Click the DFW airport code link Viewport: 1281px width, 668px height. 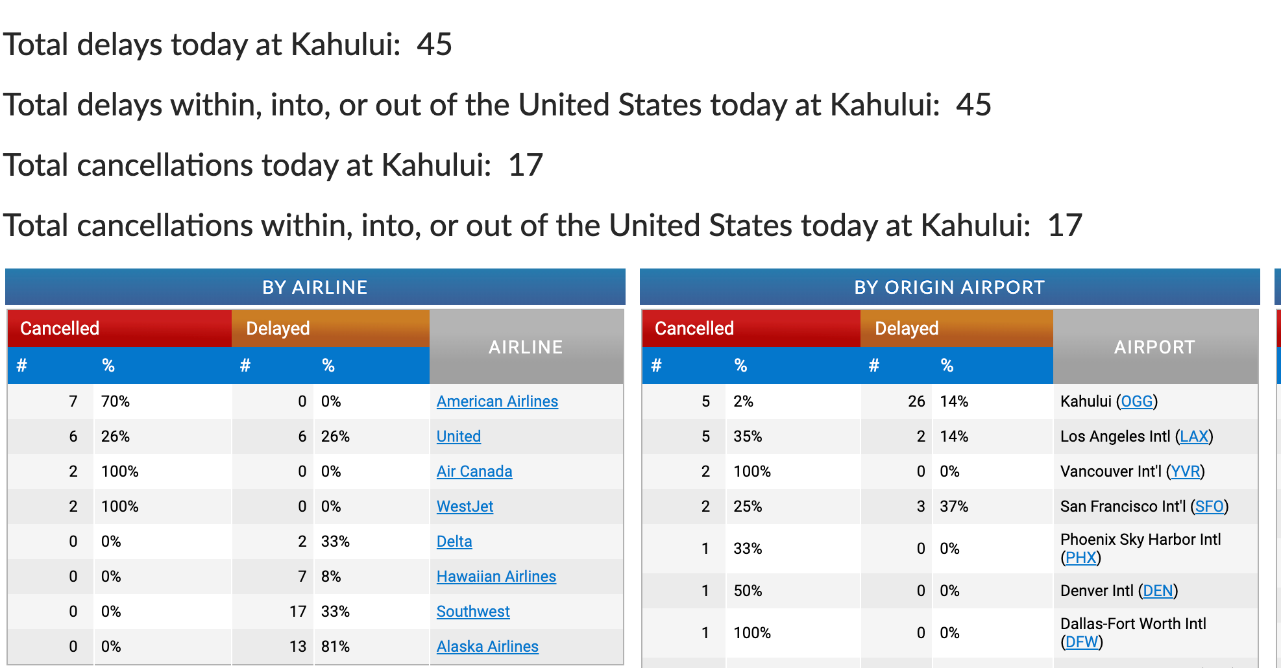click(x=1082, y=642)
